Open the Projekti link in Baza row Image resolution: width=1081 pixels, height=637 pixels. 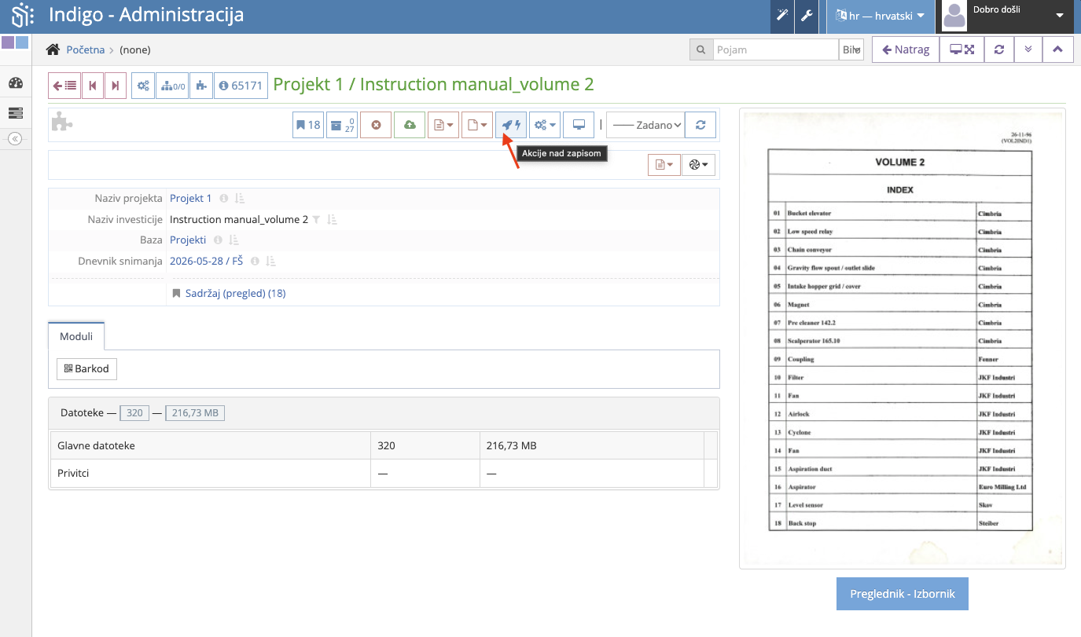(188, 240)
